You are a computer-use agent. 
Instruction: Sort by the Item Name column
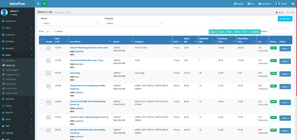point(90,40)
